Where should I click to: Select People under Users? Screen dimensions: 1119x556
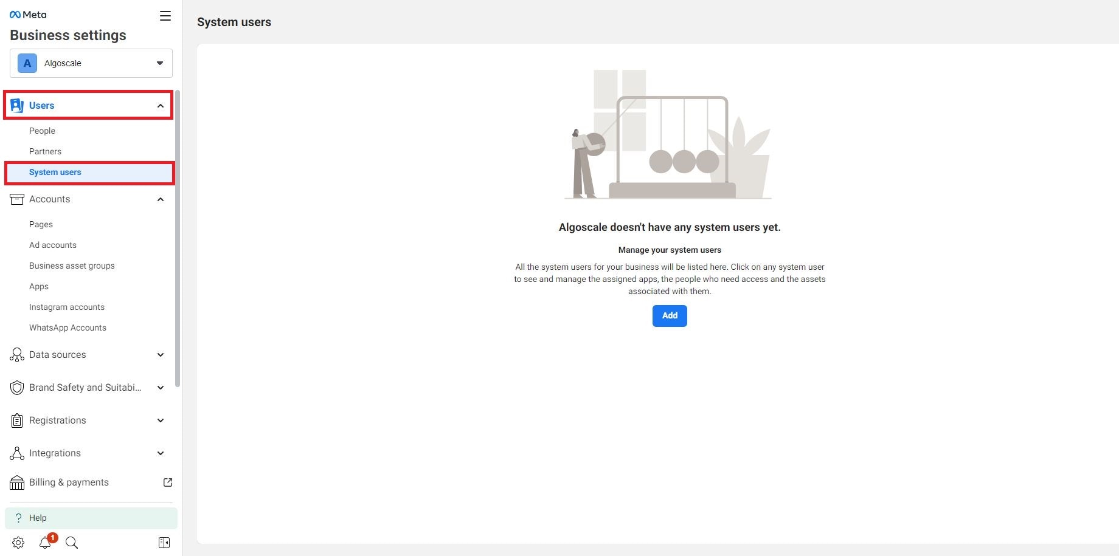click(42, 131)
